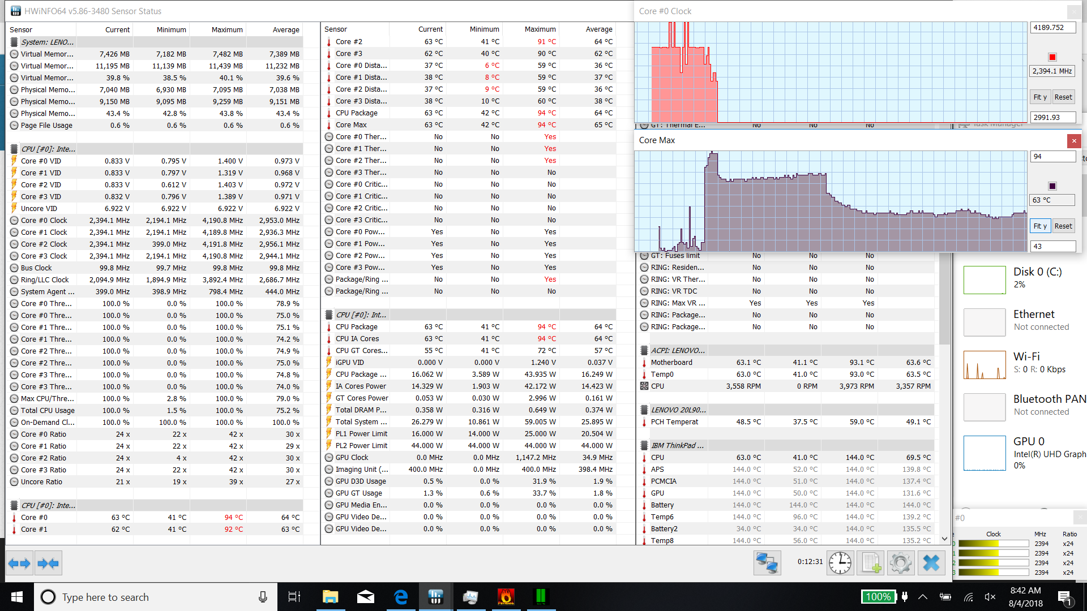Open the HWiNFO icon in the taskbar
Viewport: 1087px width, 611px height.
tap(435, 597)
